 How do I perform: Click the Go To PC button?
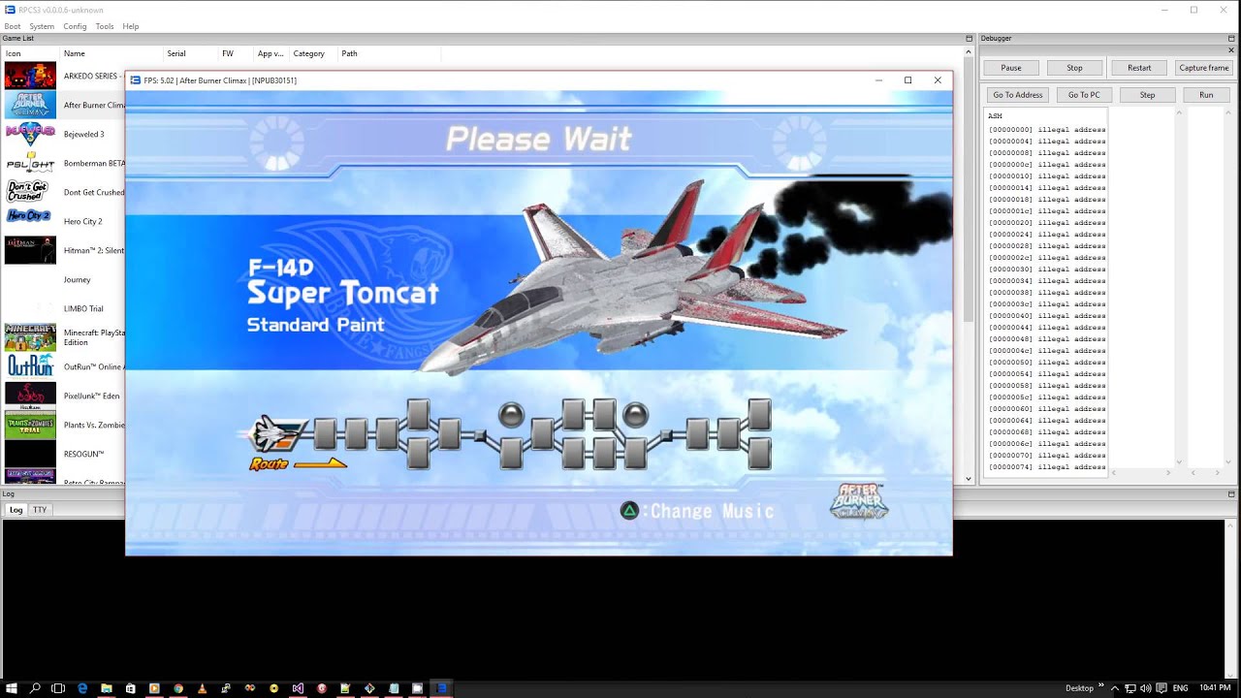click(1084, 95)
